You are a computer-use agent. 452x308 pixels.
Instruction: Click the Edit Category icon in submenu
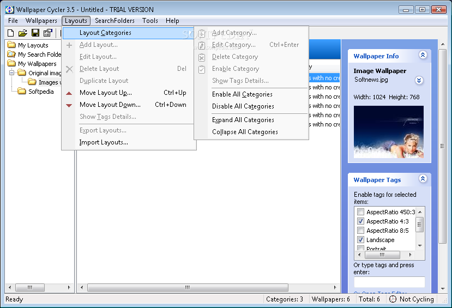(202, 45)
